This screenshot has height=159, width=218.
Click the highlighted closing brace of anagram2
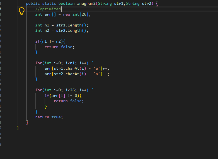tap(27, 123)
